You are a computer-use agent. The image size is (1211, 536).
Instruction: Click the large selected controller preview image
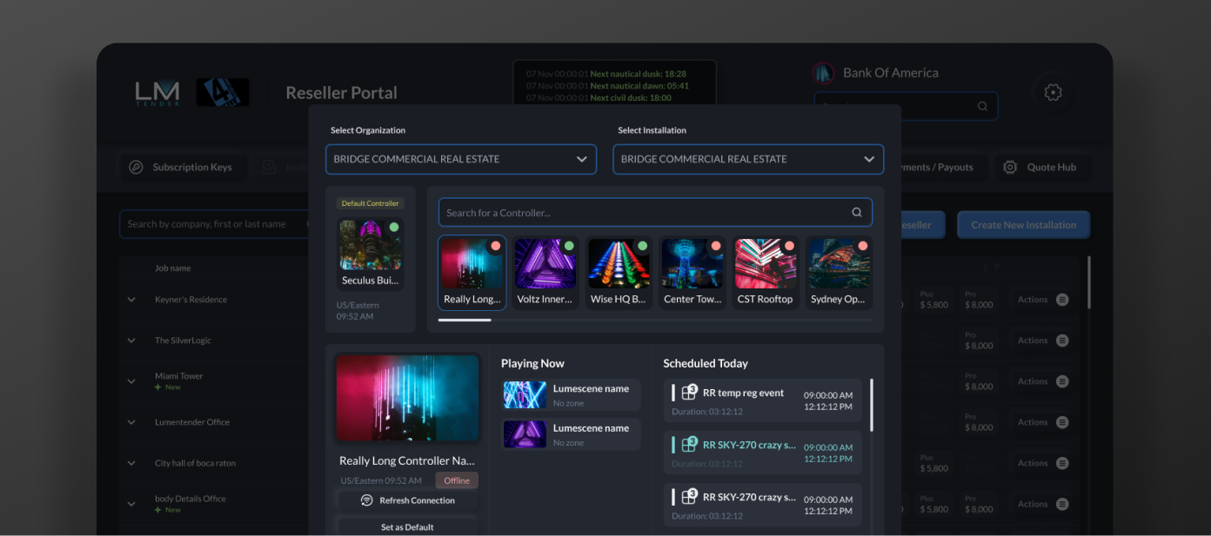[x=408, y=398]
